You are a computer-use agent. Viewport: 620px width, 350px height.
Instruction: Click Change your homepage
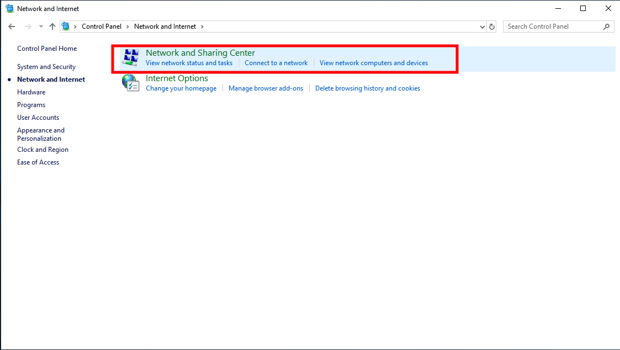tap(181, 88)
